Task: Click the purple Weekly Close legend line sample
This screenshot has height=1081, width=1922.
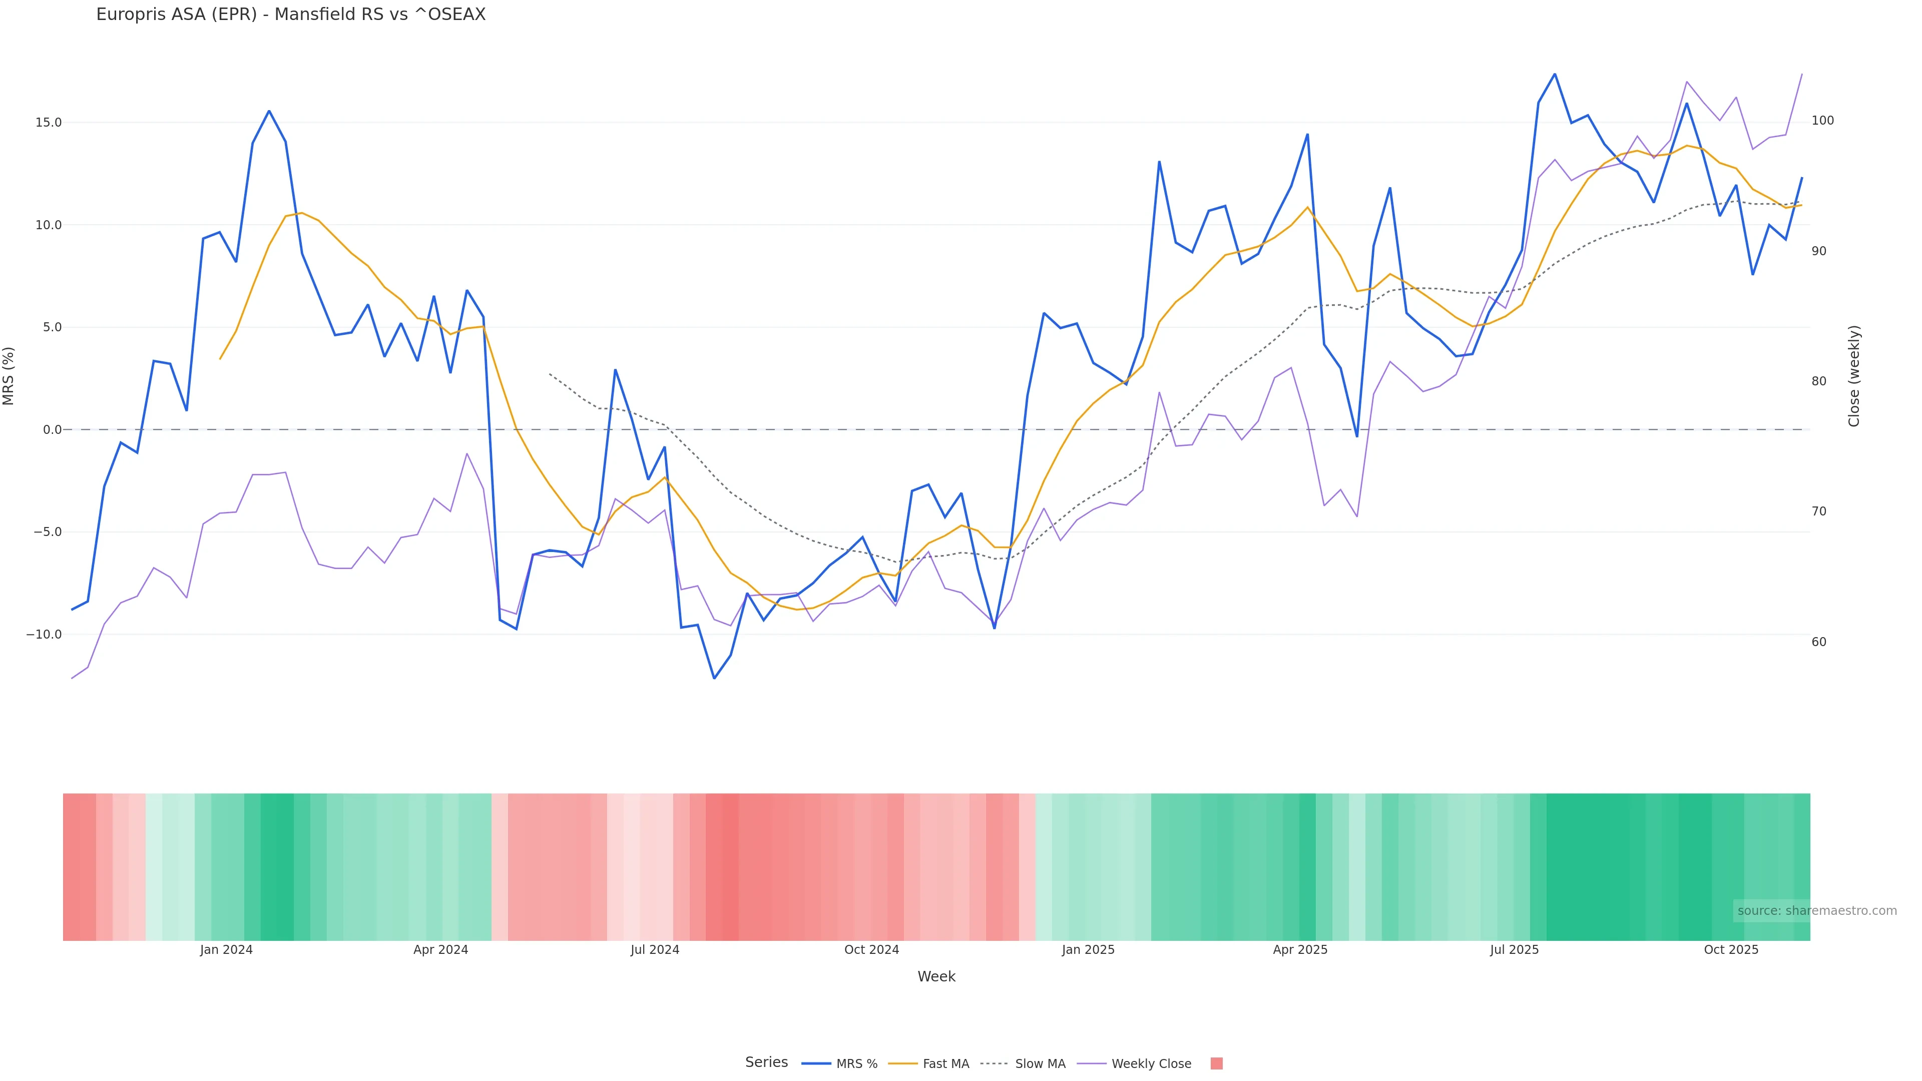Action: [x=1092, y=1064]
